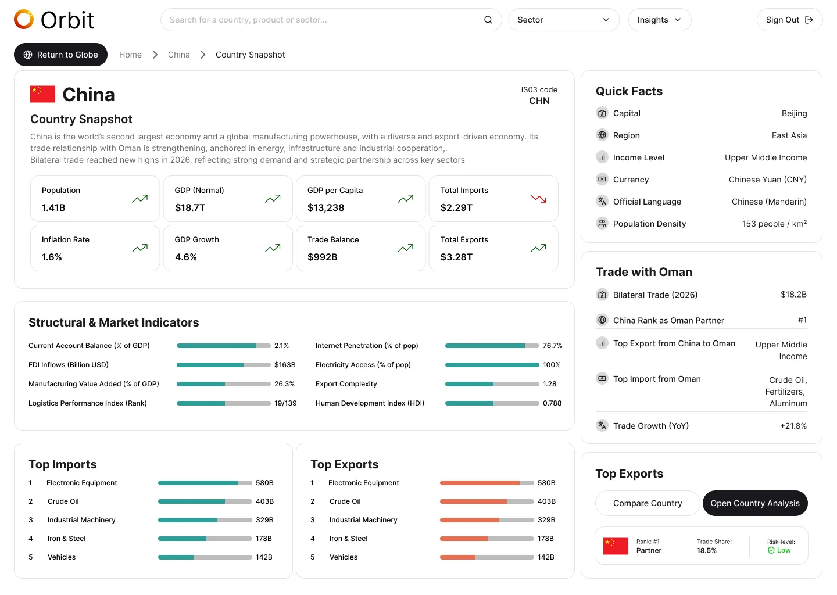Click the search magnifier icon
This screenshot has width=837, height=595.
point(488,20)
